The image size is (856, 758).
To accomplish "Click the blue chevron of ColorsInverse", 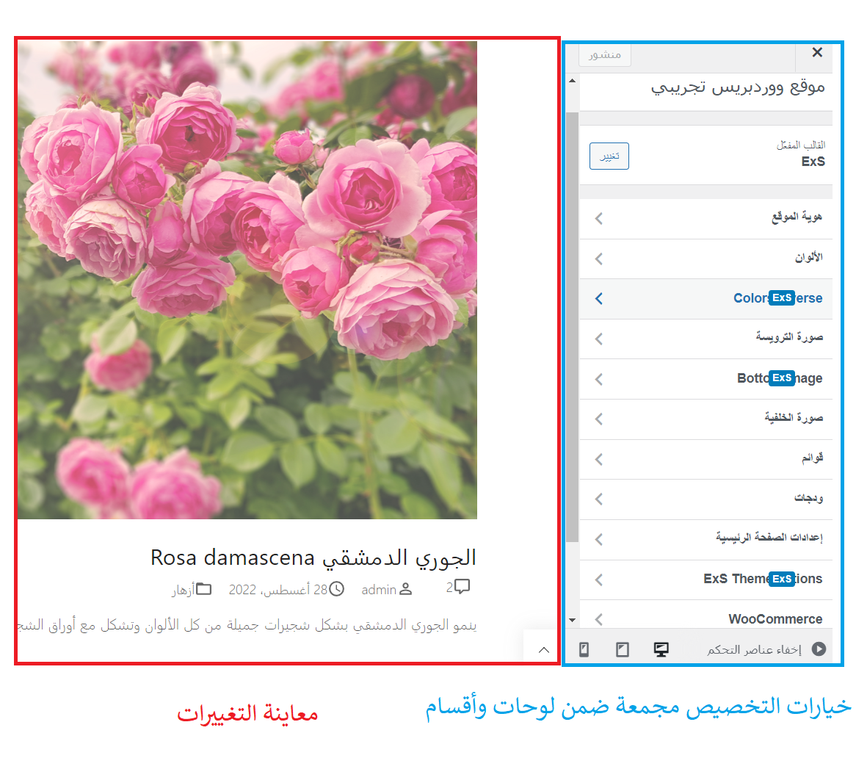I will click(599, 299).
